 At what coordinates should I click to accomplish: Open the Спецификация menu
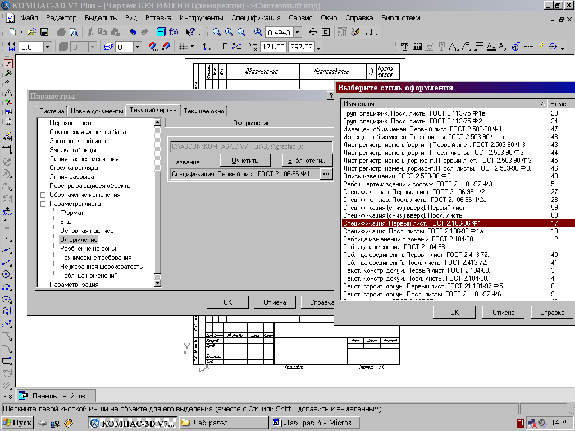256,17
